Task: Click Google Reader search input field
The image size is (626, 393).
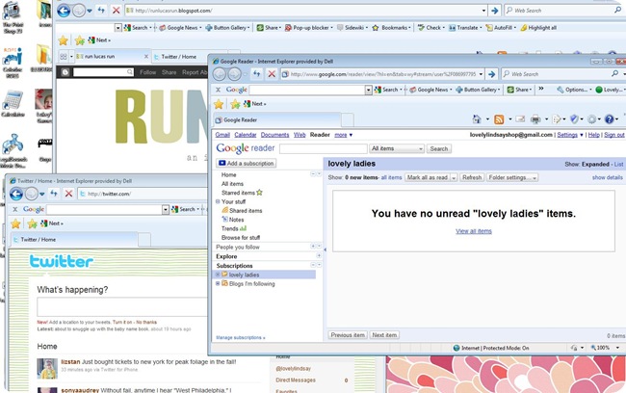Action: tap(324, 148)
